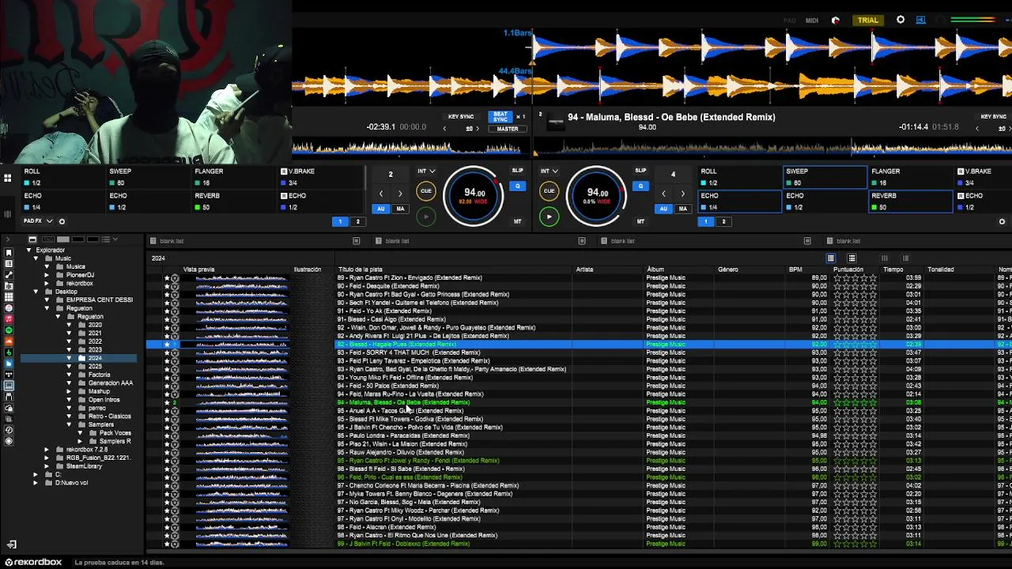Open the iTunes icon in sidebar
This screenshot has width=1012, height=569.
(x=9, y=308)
